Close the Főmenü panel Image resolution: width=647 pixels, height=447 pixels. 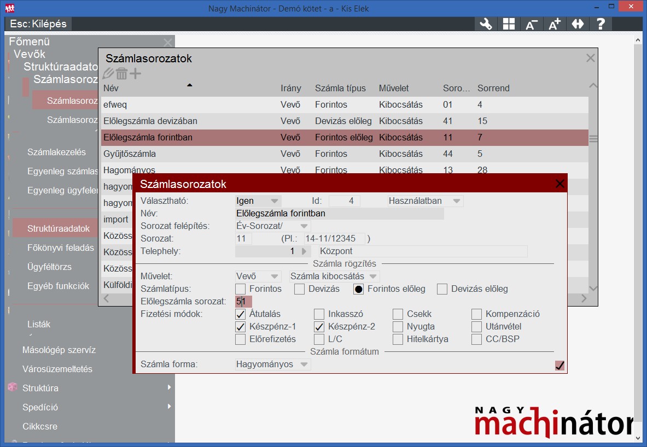[167, 42]
